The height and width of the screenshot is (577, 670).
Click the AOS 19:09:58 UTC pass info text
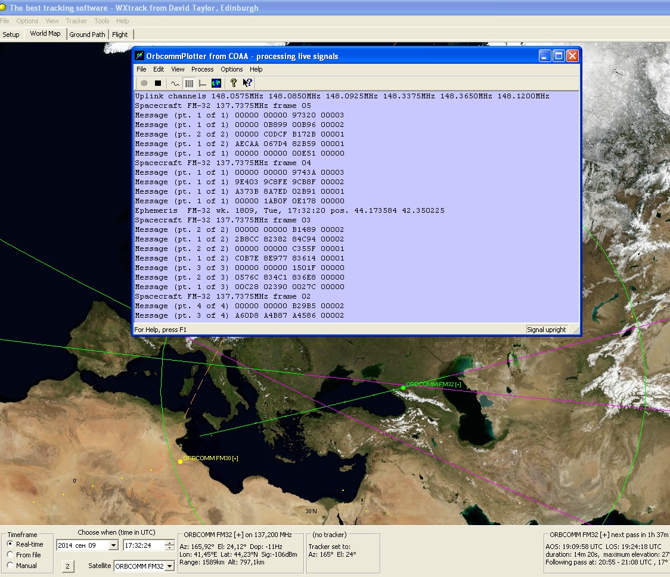click(574, 547)
